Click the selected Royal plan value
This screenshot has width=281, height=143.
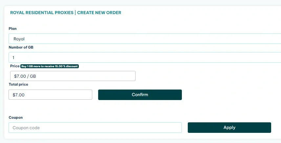19,39
